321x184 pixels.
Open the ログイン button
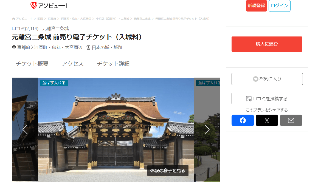[280, 5]
